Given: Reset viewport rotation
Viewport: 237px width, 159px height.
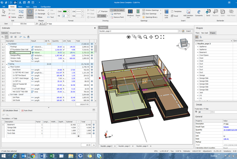Looking at the screenshot, I should point(156,37).
